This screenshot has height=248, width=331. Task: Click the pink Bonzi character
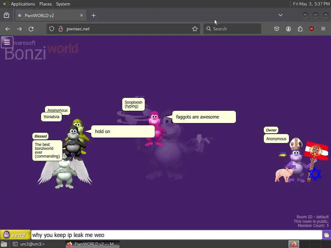[x=155, y=129]
